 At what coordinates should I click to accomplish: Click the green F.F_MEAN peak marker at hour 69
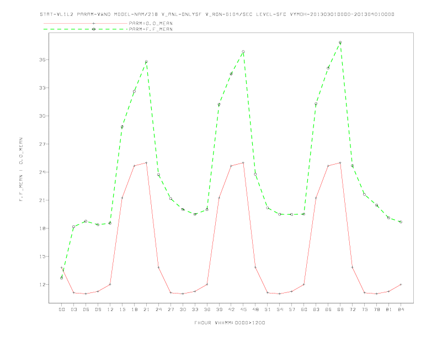(x=340, y=42)
